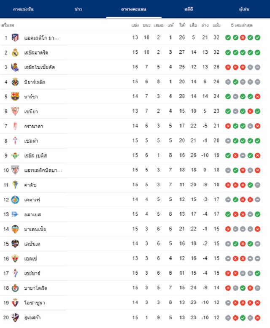The width and height of the screenshot is (270, 328).
Task: Switch to the ผู้เล่น tab
Action: point(244,9)
